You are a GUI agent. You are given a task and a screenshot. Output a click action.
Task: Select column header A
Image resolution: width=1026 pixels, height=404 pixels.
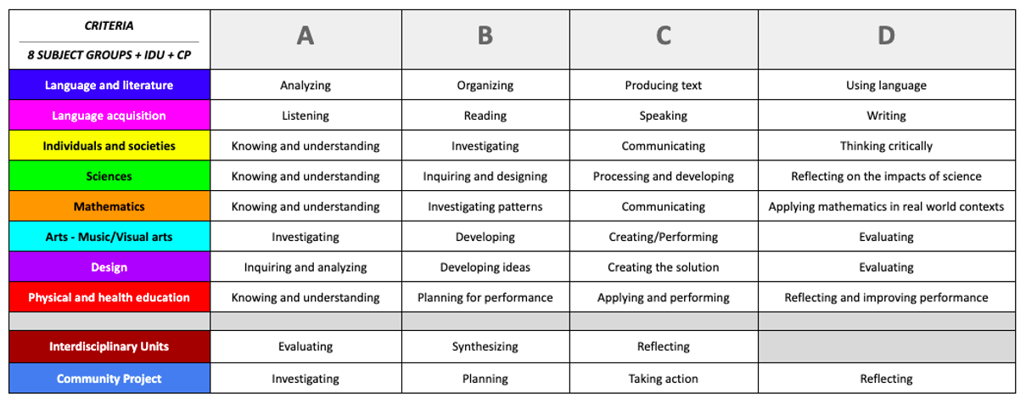[x=306, y=39]
